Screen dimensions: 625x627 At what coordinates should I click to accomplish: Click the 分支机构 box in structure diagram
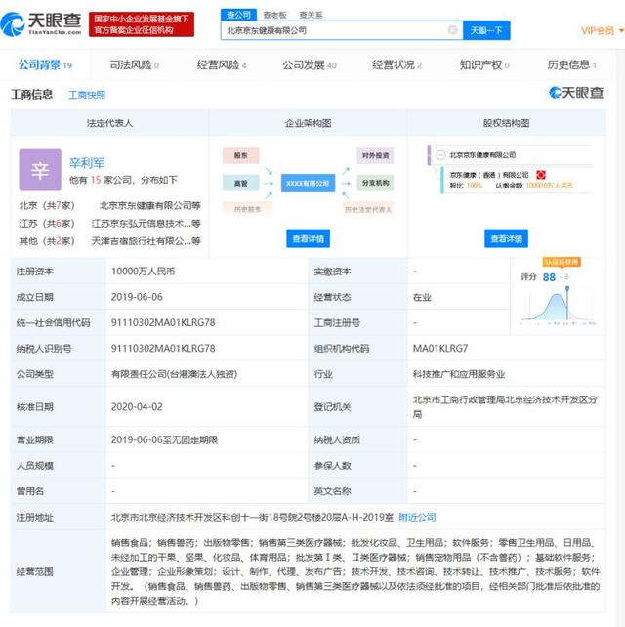coord(375,183)
